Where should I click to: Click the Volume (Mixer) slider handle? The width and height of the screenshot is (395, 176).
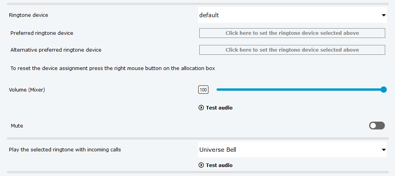pos(384,90)
